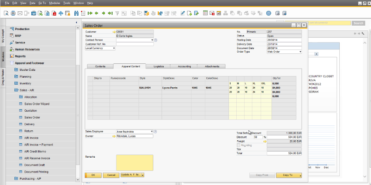371x185 pixels.
Task: Click the Send Email envelope icon
Action: 20,13
